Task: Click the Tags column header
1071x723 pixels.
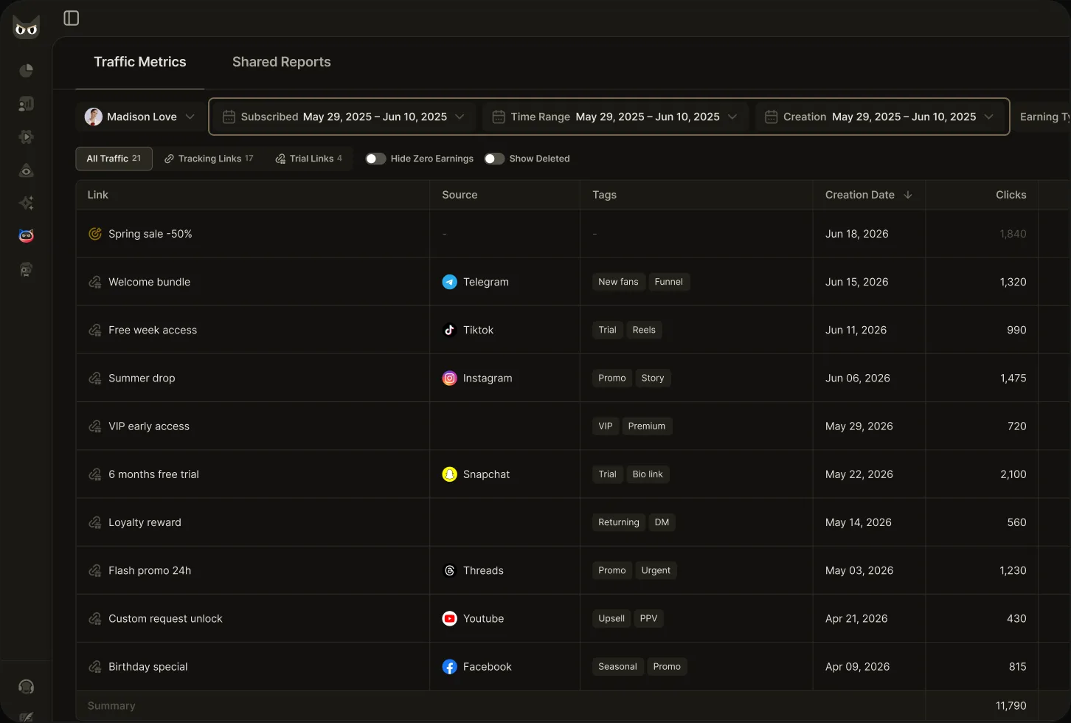Action: (604, 195)
